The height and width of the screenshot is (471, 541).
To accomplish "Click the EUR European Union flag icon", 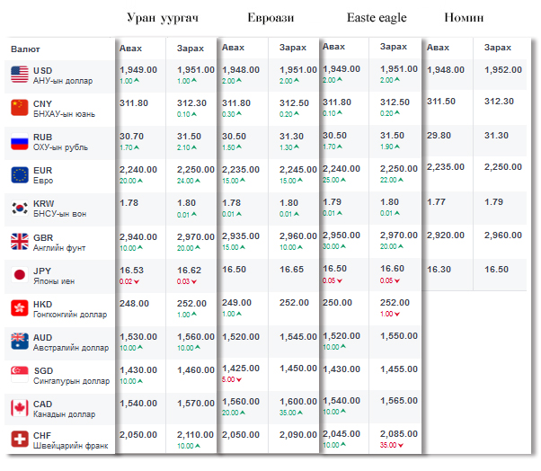I will tap(19, 174).
